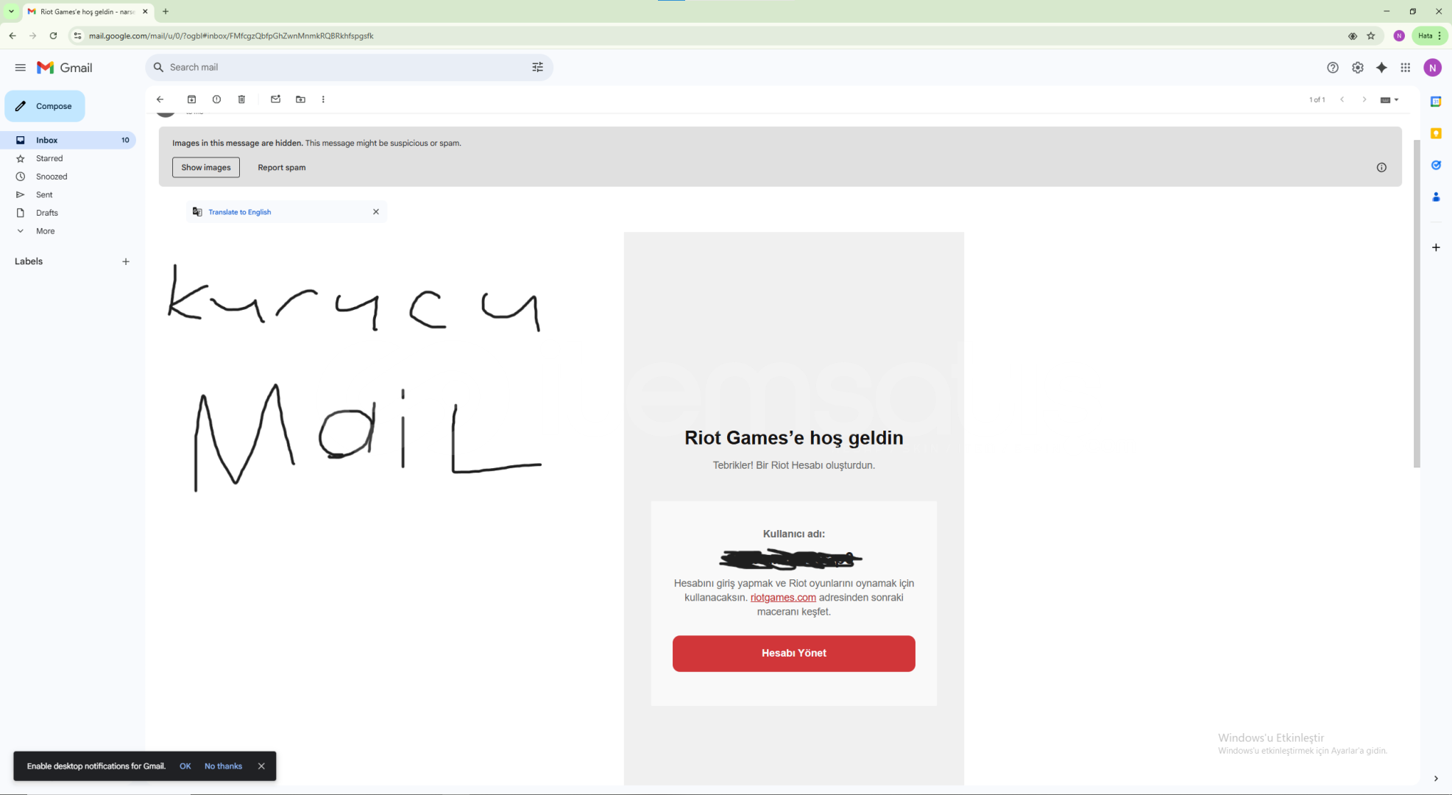The width and height of the screenshot is (1452, 795).
Task: Click Show images button
Action: [206, 167]
